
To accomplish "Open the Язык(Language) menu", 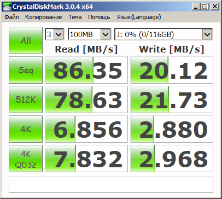I will 139,17.
